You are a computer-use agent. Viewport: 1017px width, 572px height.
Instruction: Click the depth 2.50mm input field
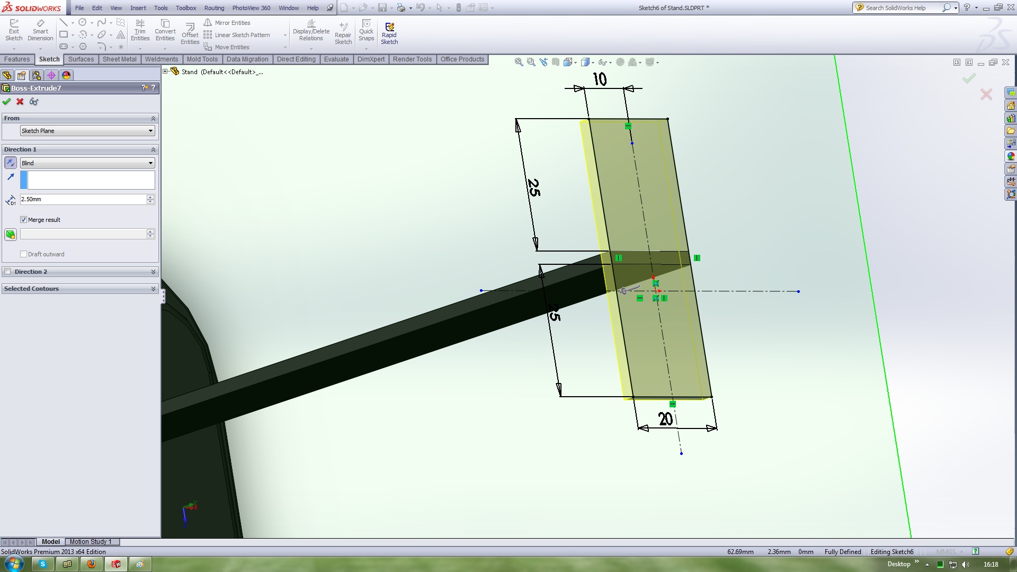(83, 199)
